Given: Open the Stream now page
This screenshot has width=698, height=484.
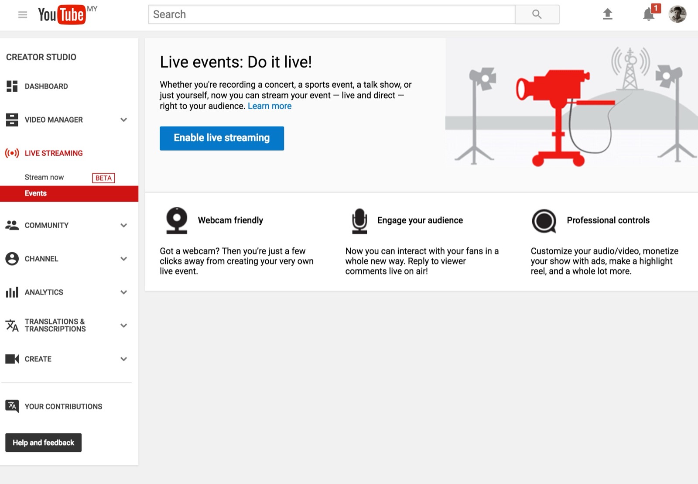Looking at the screenshot, I should coord(44,177).
